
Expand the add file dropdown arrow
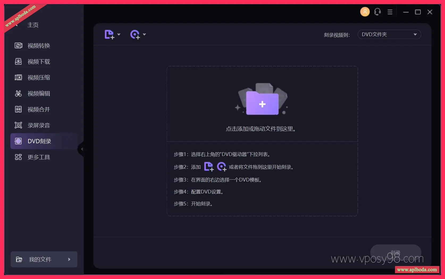[119, 34]
